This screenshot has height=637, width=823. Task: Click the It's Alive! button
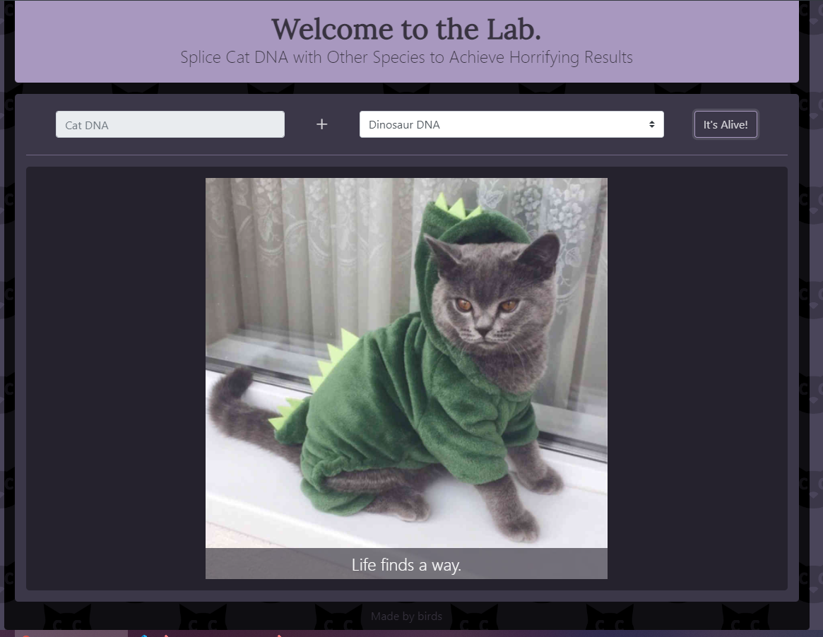[x=726, y=124]
